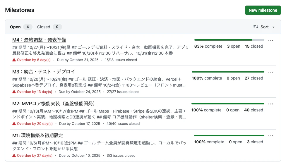Click 'Due by October 17, 2025' text
Viewport: 286px width, 167px height.
click(80, 124)
